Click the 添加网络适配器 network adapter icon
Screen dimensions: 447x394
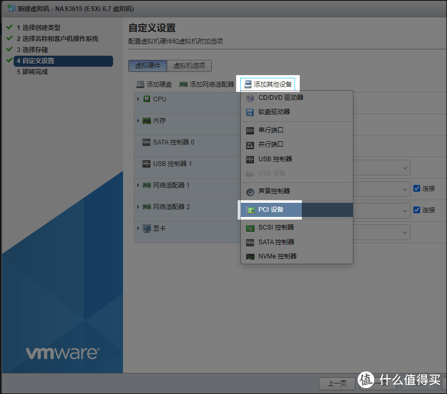(x=184, y=85)
